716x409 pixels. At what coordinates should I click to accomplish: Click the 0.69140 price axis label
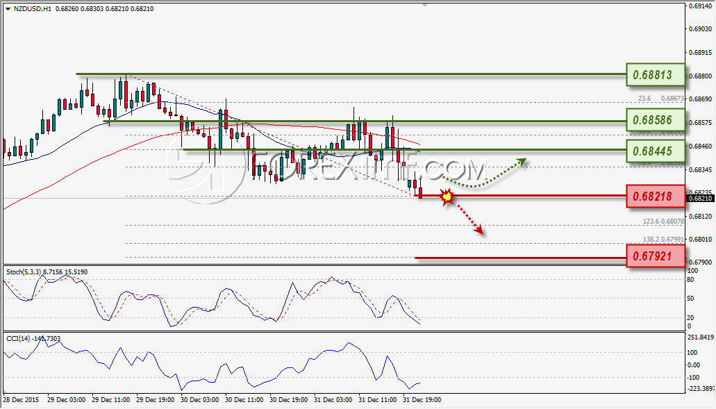[701, 6]
